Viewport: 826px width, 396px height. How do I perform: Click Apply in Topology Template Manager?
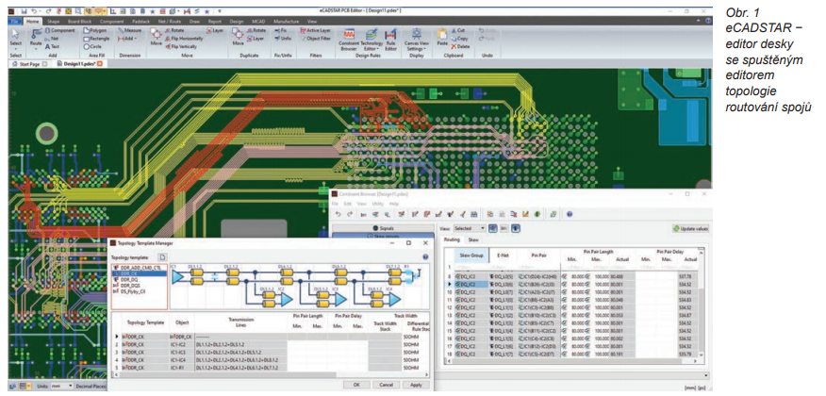416,385
